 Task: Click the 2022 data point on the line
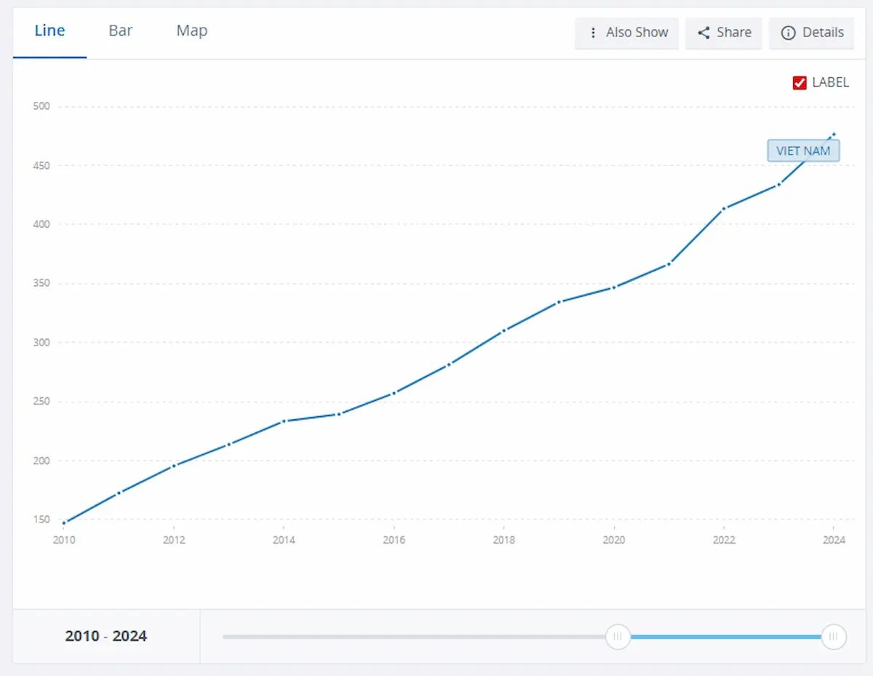[x=724, y=209]
